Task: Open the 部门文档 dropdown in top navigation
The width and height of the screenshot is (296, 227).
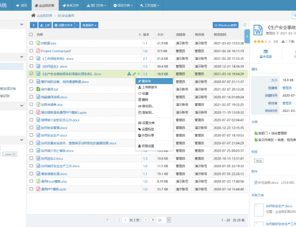Action: pos(96,5)
